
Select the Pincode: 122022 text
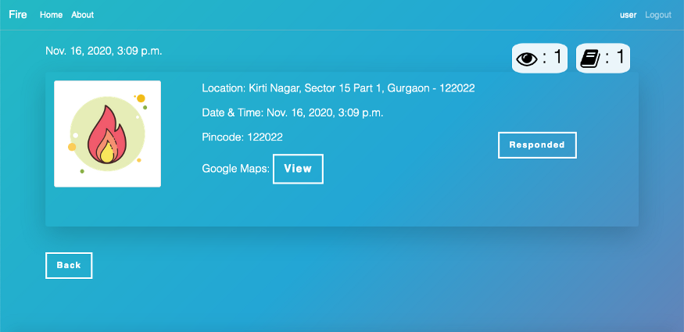point(242,137)
